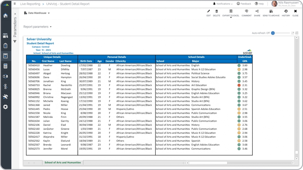Screen dimensions: 303x170
Task: Expand Export to Excel options arrow
Action: point(231,18)
